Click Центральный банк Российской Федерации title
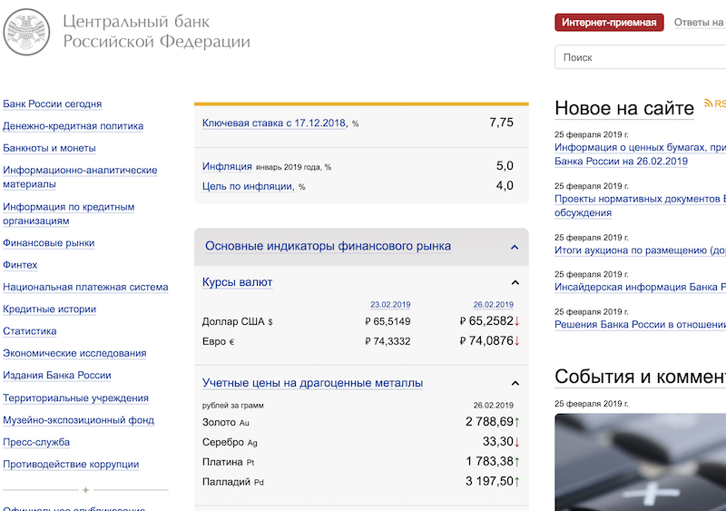 156,32
